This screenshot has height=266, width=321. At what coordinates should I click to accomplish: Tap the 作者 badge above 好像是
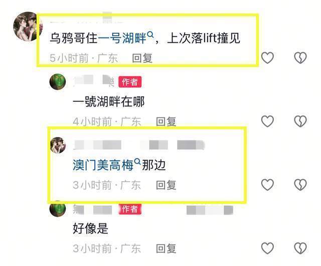click(130, 209)
